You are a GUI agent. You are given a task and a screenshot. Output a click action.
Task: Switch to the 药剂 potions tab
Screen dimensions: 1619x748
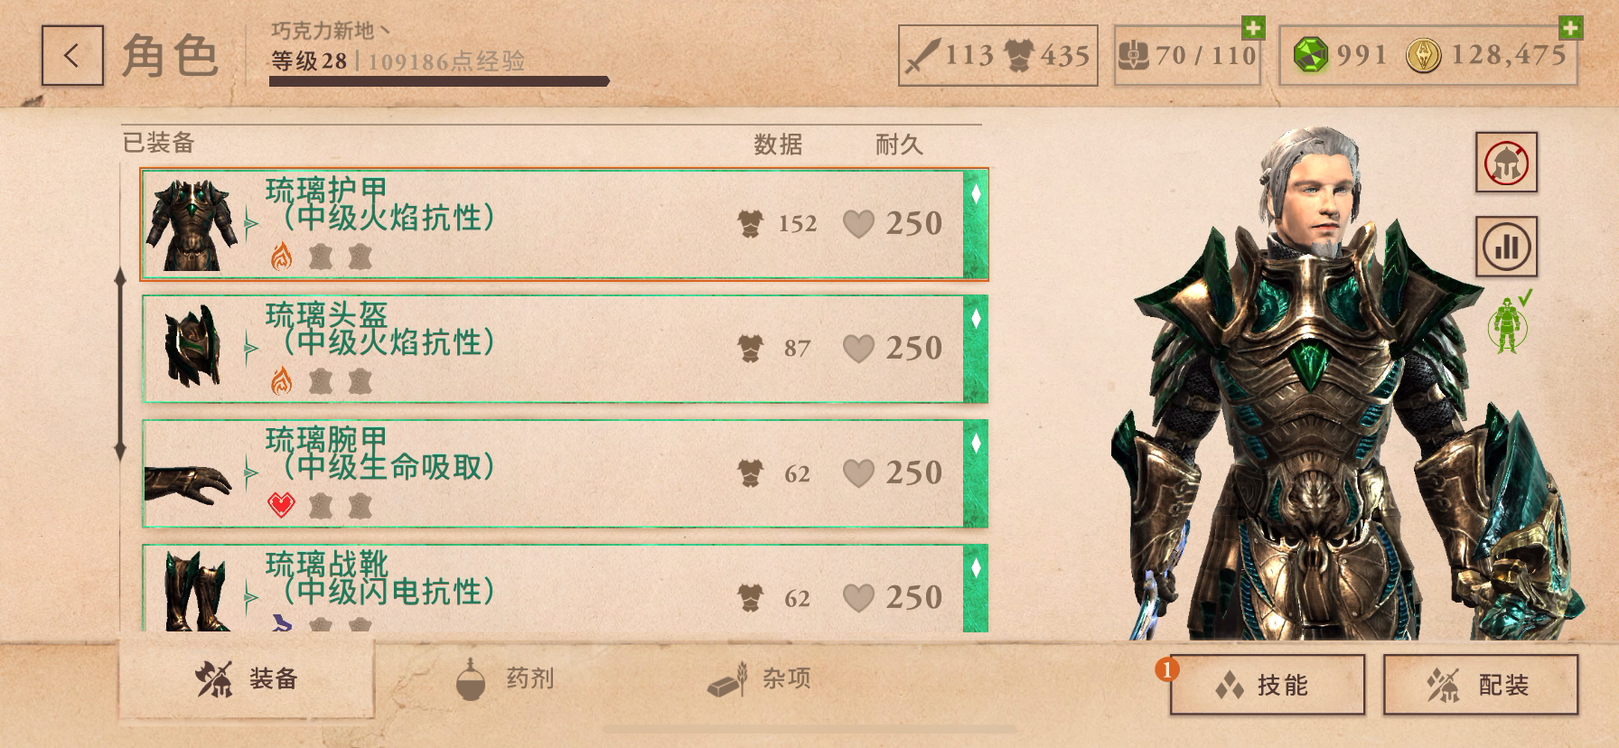504,679
